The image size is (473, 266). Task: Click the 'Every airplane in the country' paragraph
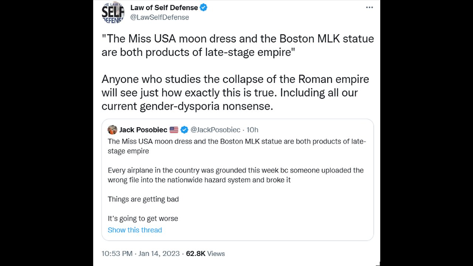[x=235, y=175]
